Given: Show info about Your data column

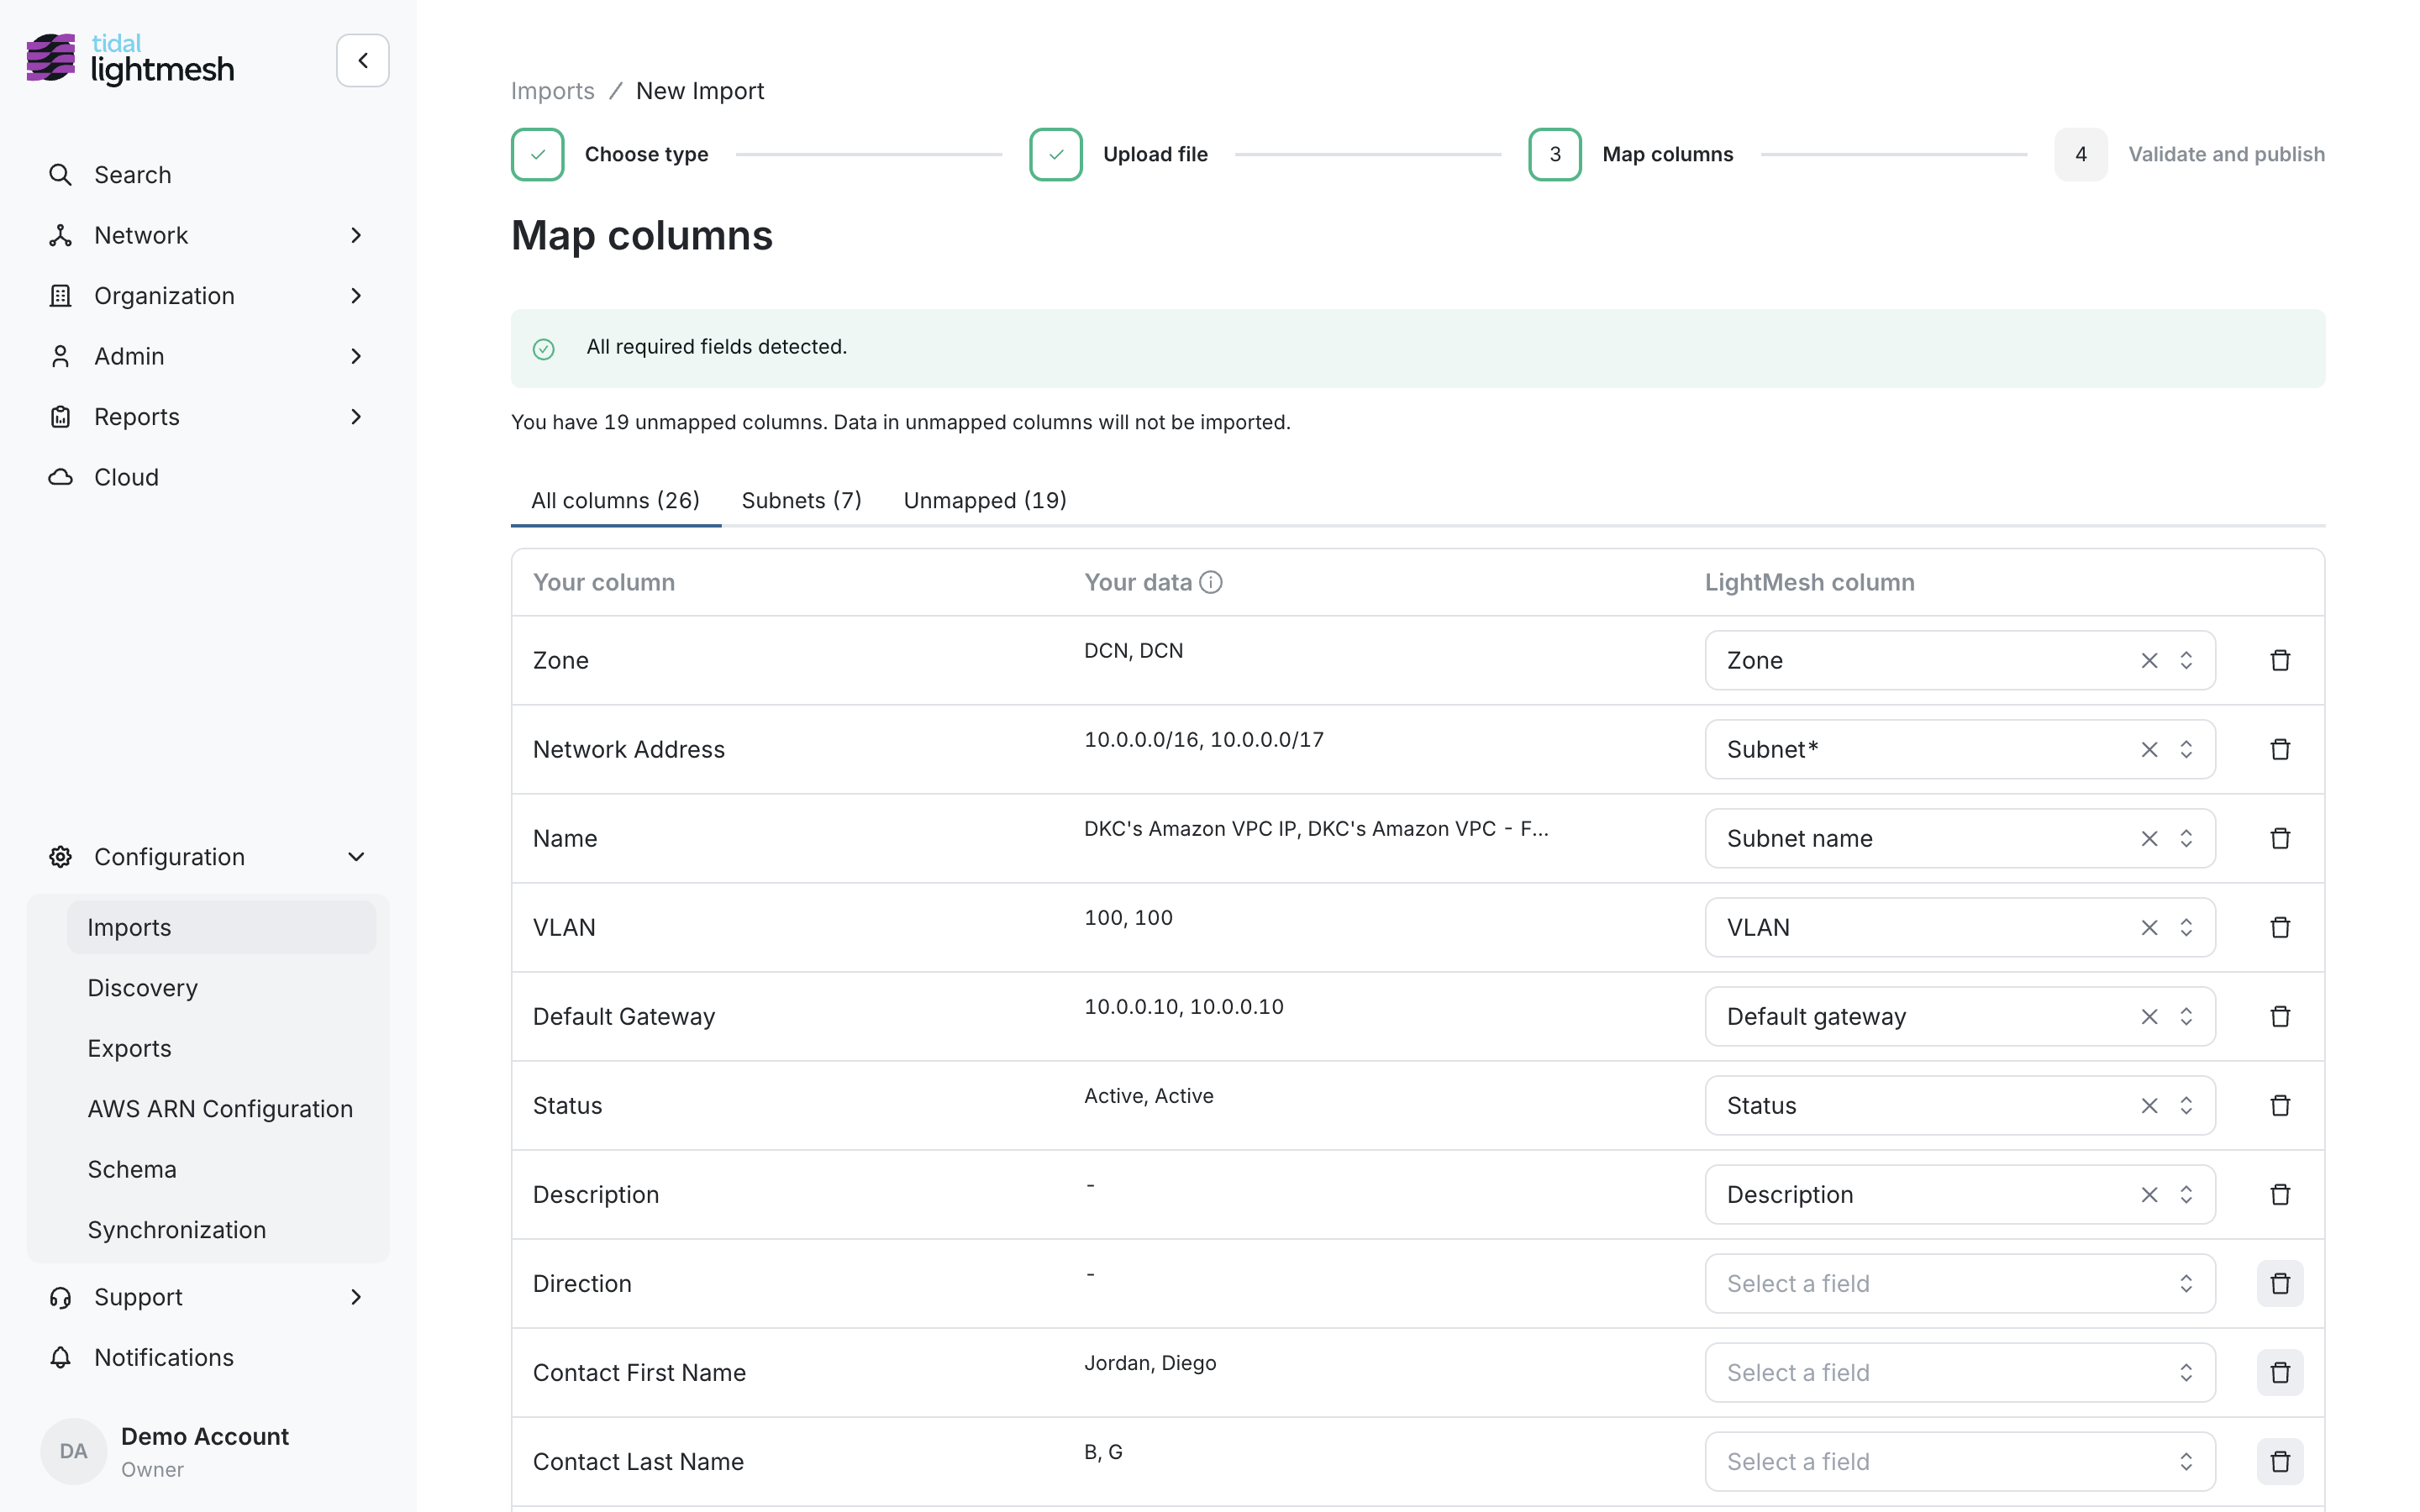Looking at the screenshot, I should pos(1210,582).
